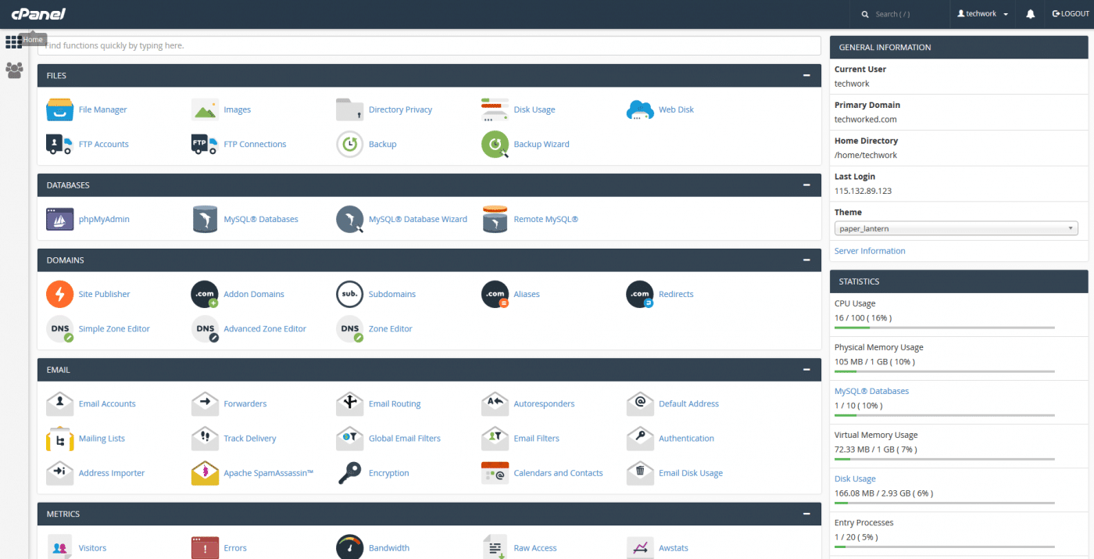Start the Backup Wizard
1094x559 pixels.
(542, 144)
